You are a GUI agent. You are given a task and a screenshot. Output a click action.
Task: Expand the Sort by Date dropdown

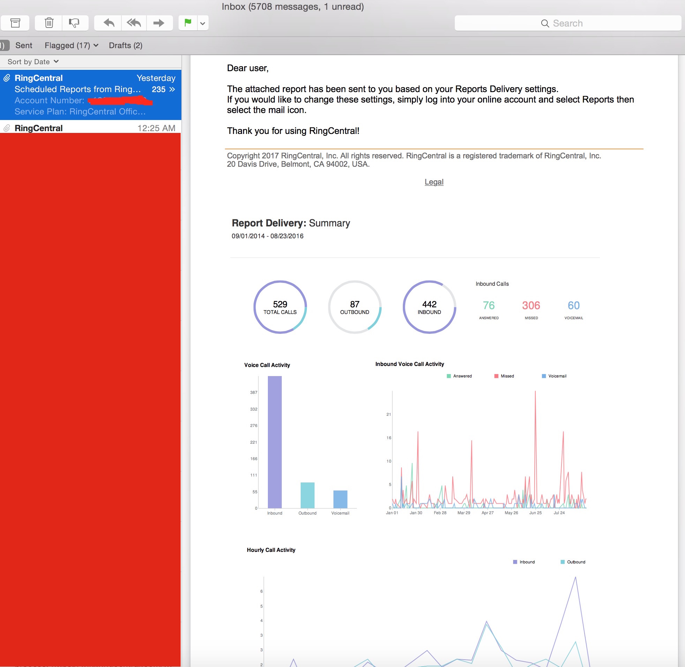(x=33, y=61)
